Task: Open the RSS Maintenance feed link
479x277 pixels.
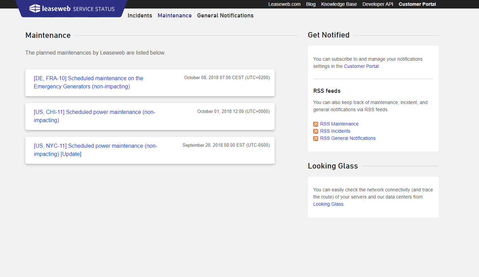Action: point(339,124)
